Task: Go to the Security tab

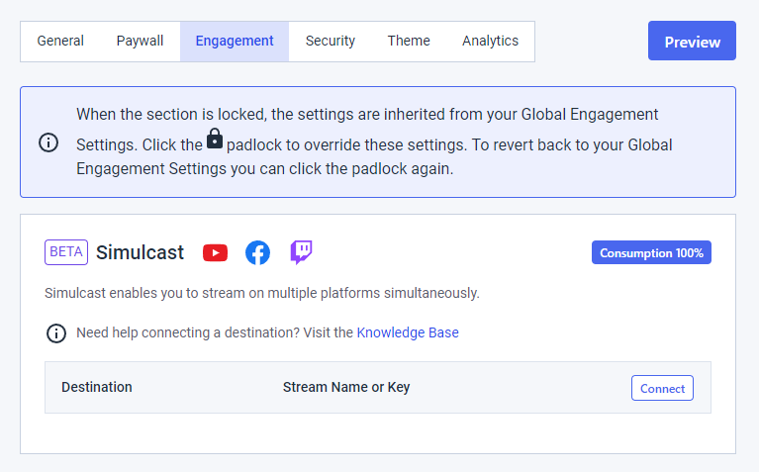Action: 331,42
